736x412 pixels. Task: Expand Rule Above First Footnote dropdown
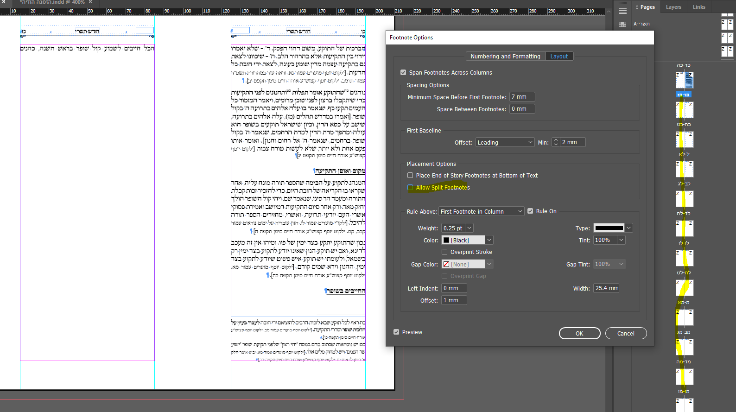tap(481, 211)
